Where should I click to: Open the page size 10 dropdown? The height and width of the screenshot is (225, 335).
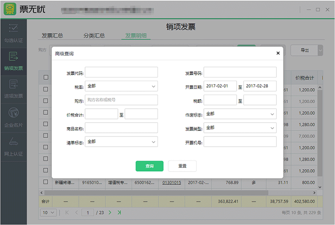(48, 213)
